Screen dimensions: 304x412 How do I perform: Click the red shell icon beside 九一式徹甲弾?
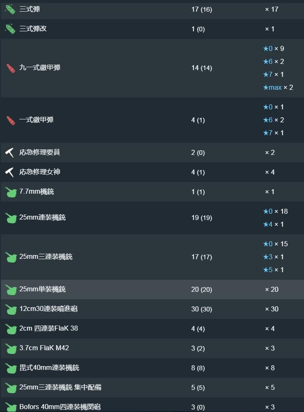[x=11, y=68]
